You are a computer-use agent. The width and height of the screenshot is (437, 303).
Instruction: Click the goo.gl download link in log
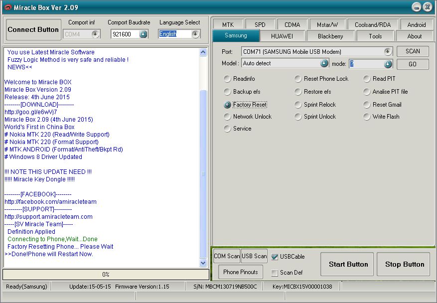tap(31, 112)
